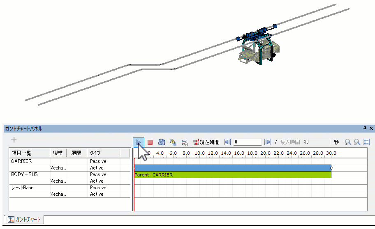Click the plus add item button
Screen dimensions: 375x229
tap(14, 140)
